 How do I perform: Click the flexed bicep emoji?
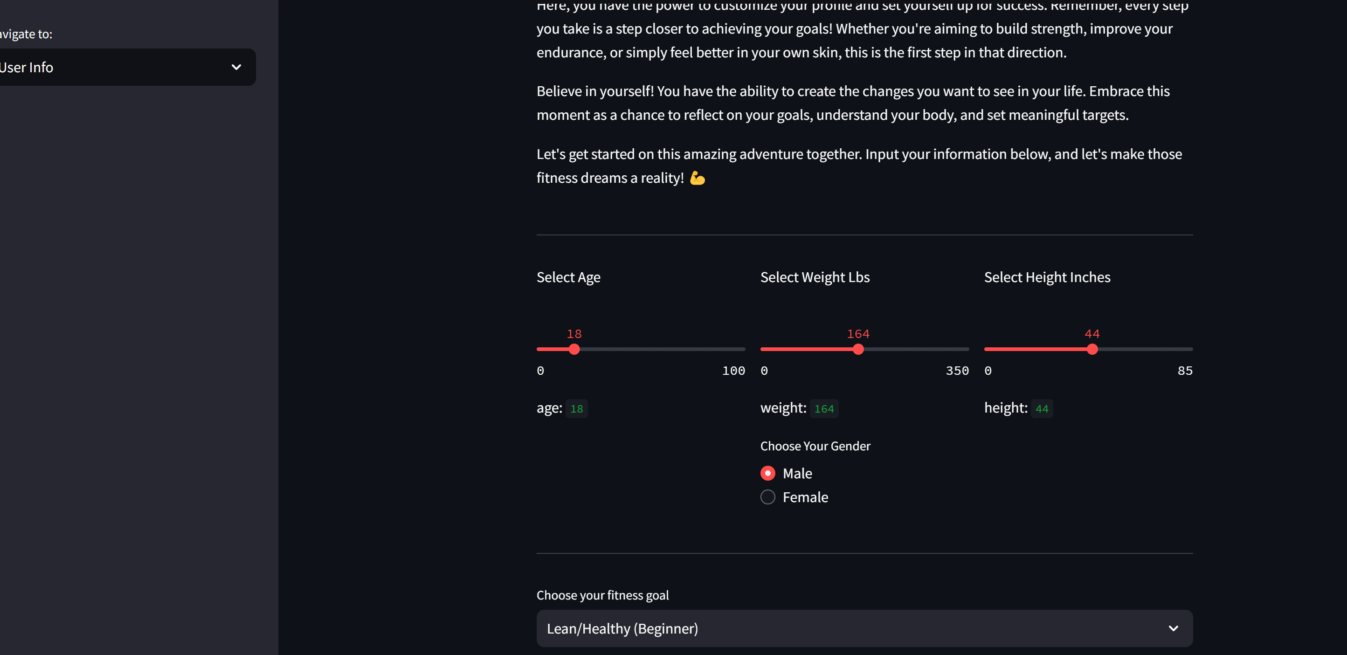tap(697, 178)
